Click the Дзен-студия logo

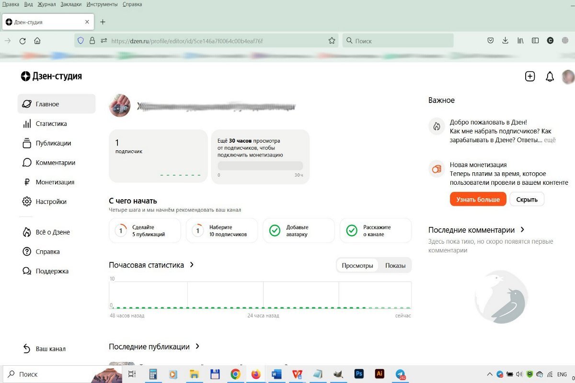51,76
